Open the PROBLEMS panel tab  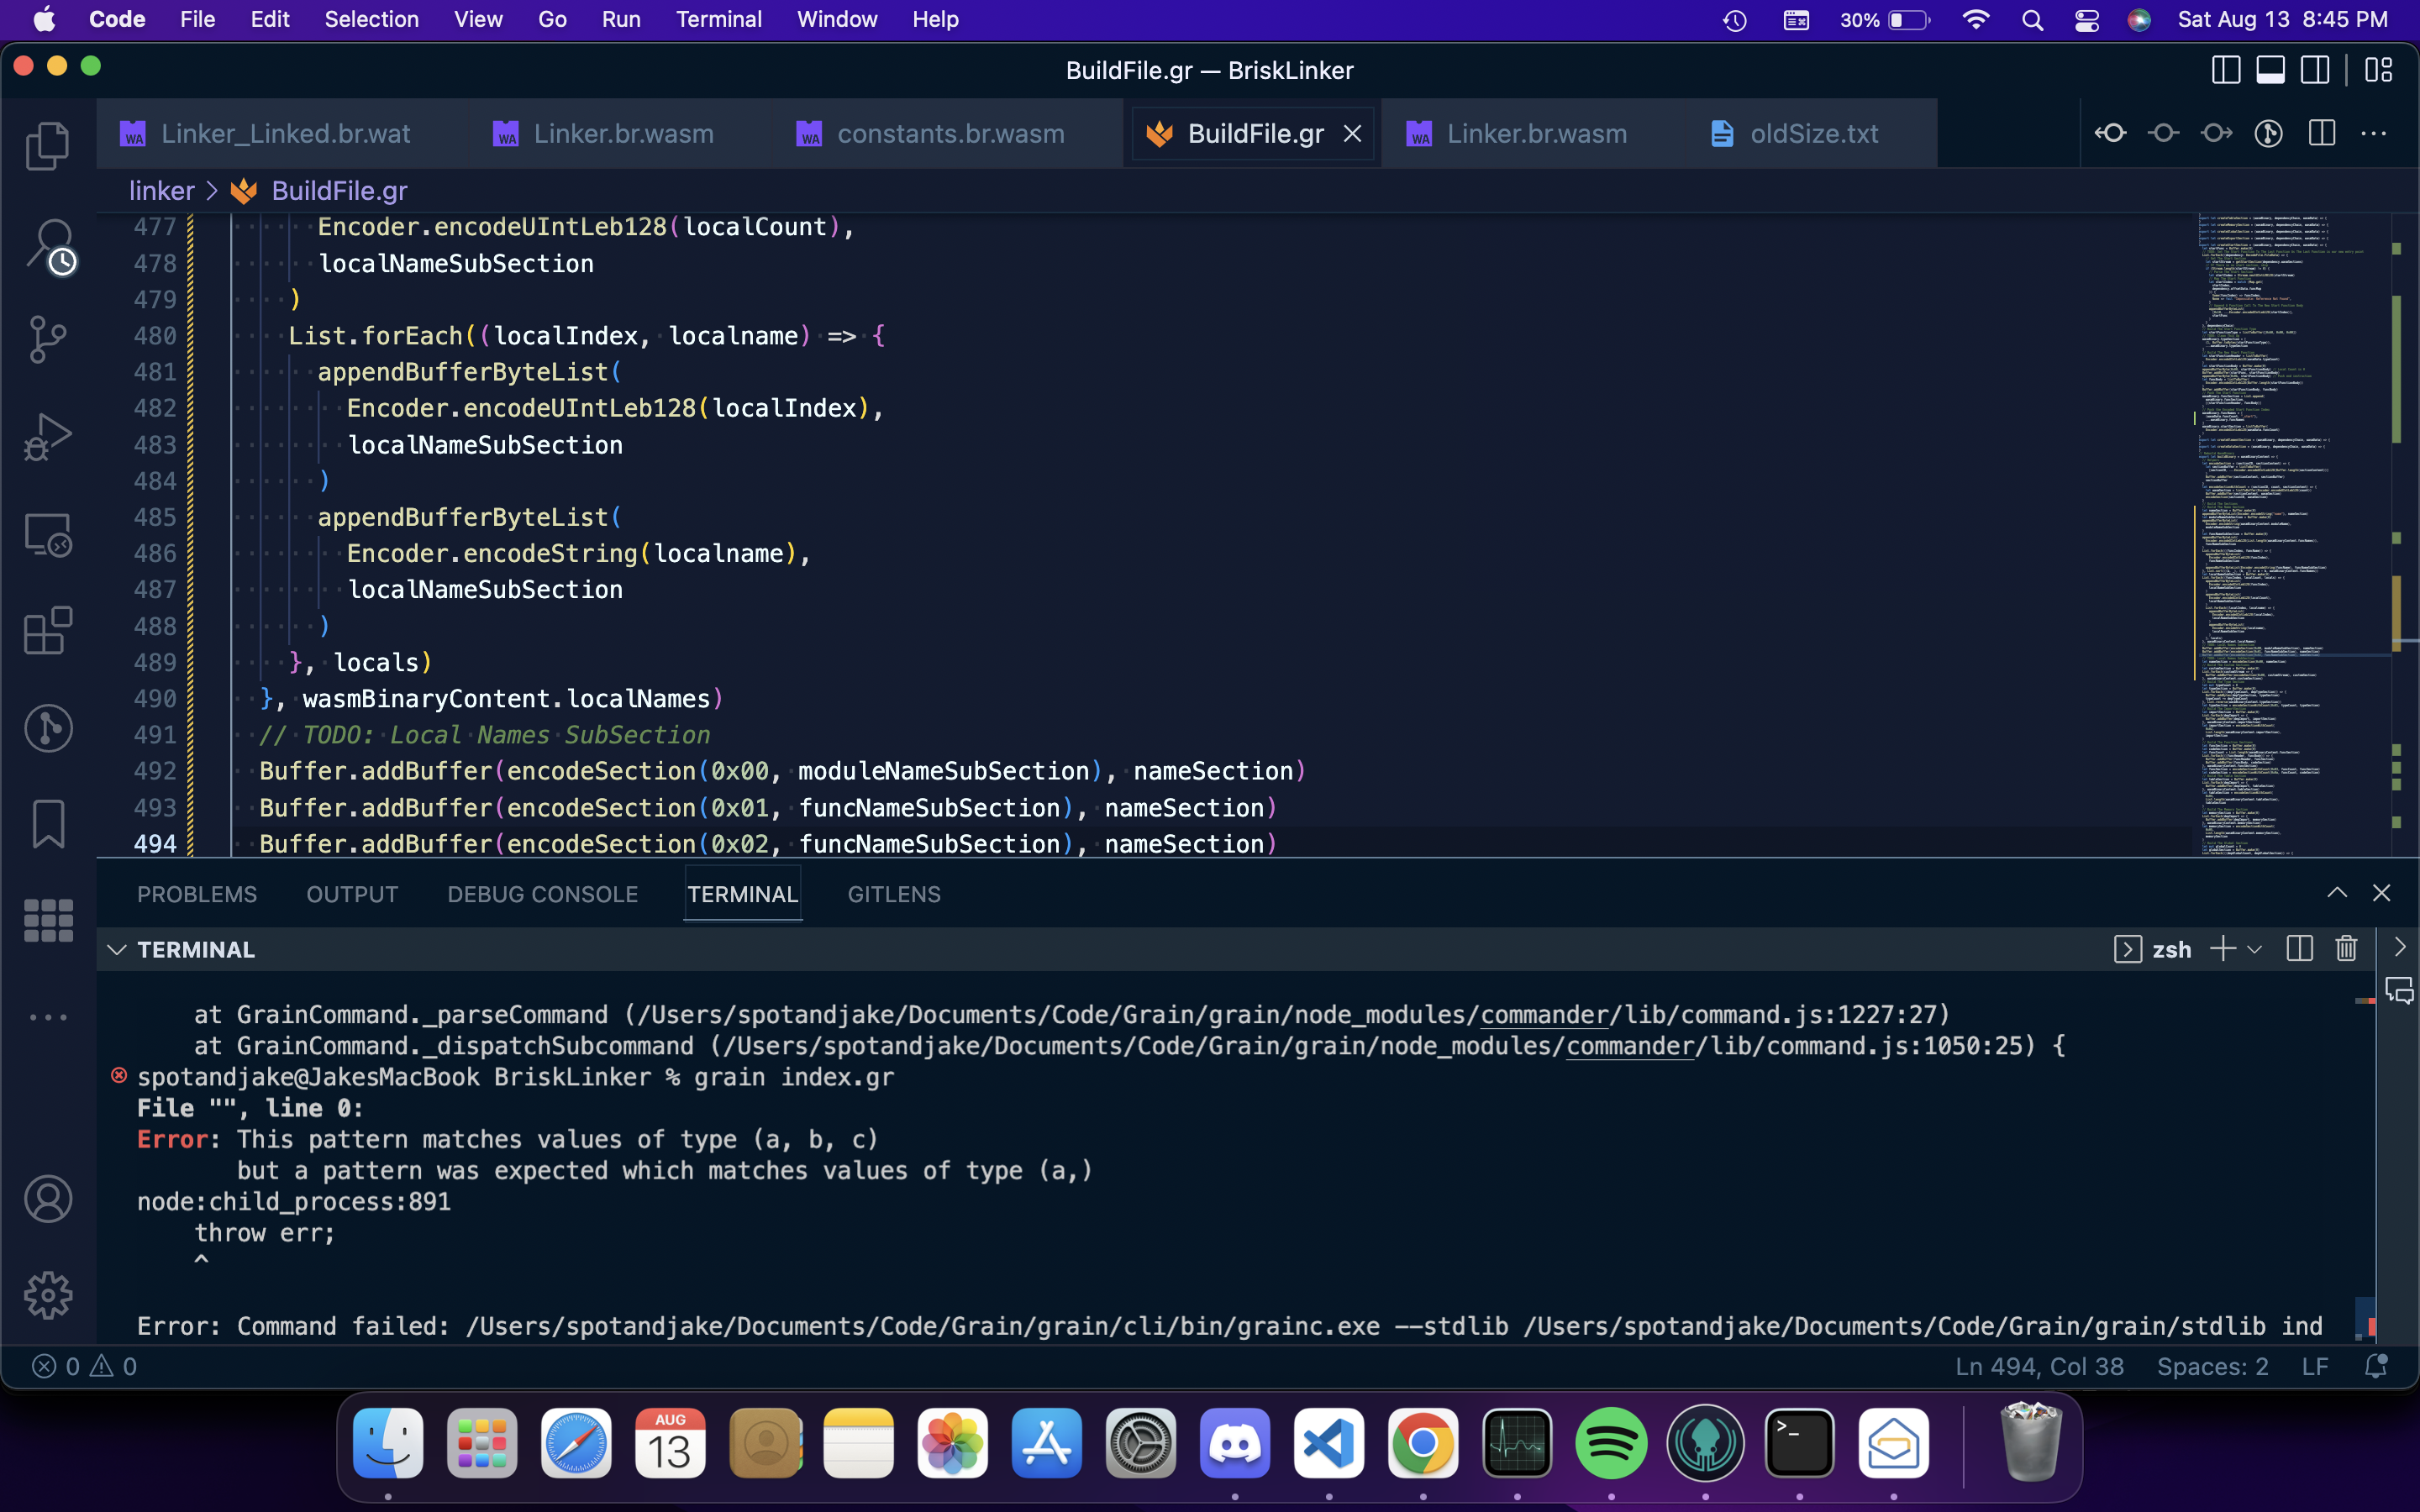pyautogui.click(x=197, y=894)
